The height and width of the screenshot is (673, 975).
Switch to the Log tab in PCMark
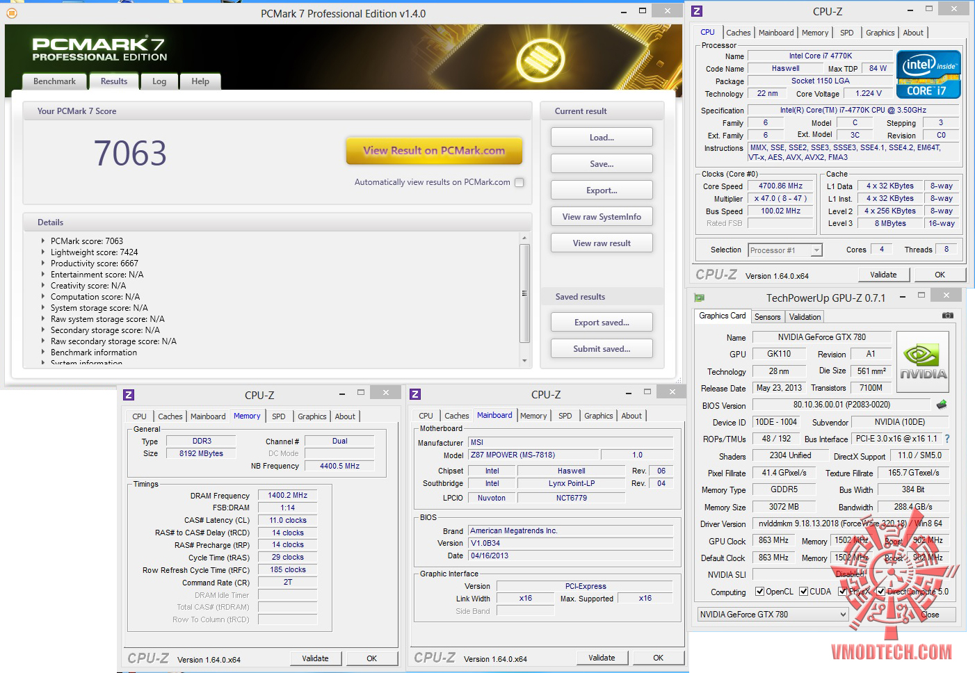(x=159, y=81)
